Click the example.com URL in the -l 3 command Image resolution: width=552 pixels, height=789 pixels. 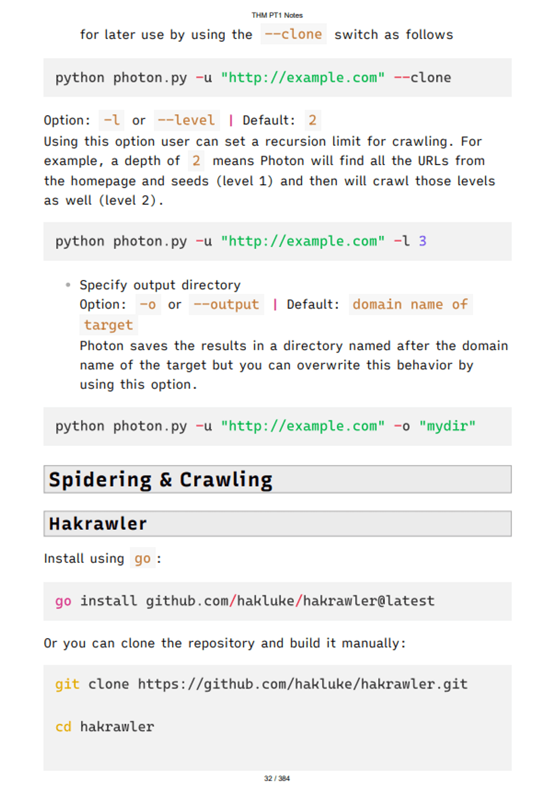303,241
